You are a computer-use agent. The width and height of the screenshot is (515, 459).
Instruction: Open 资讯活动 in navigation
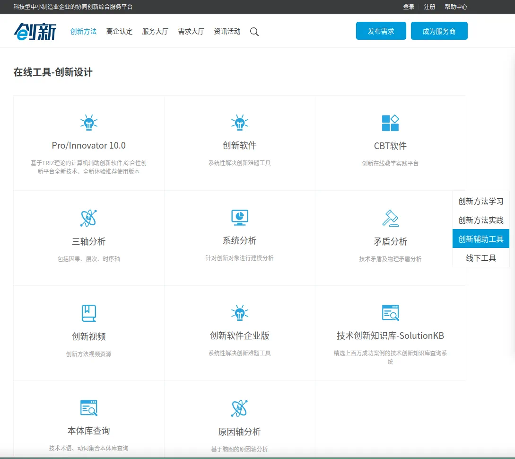tap(227, 32)
